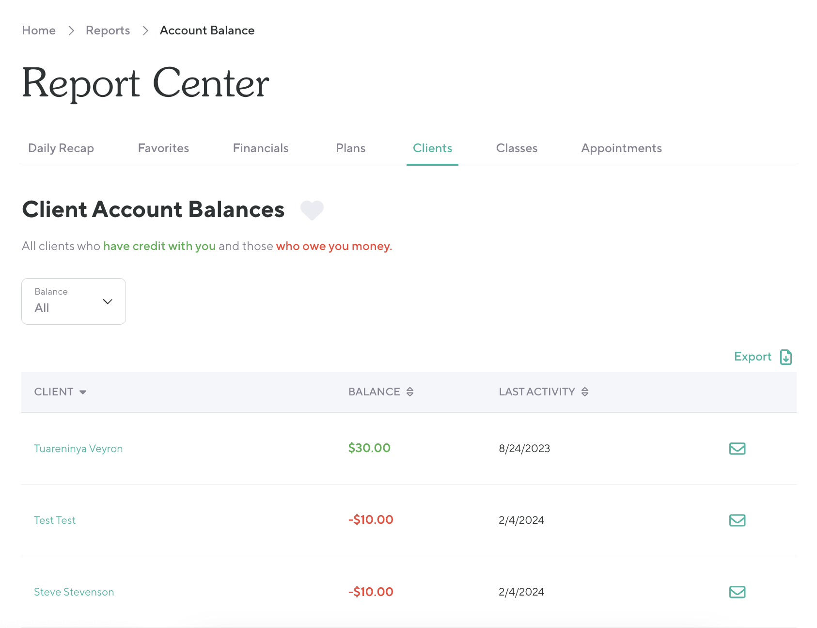
Task: Go to the Favorites tab
Action: pyautogui.click(x=163, y=148)
